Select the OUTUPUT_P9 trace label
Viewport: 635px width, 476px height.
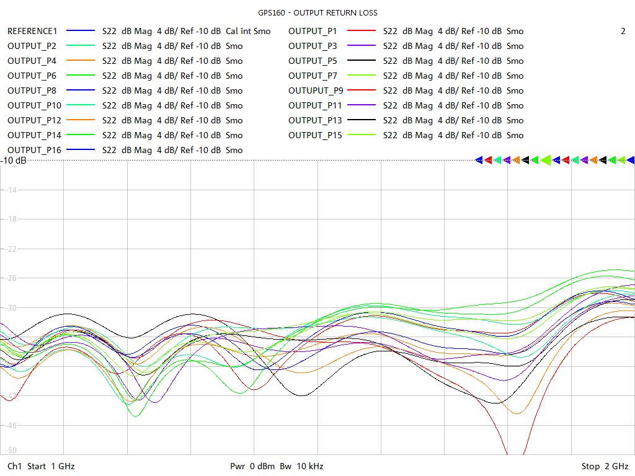(x=316, y=90)
